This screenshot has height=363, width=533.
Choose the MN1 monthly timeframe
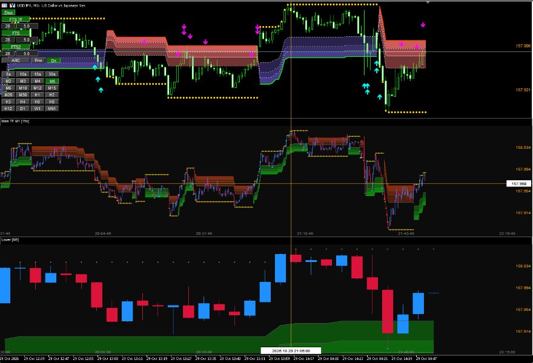pyautogui.click(x=52, y=109)
